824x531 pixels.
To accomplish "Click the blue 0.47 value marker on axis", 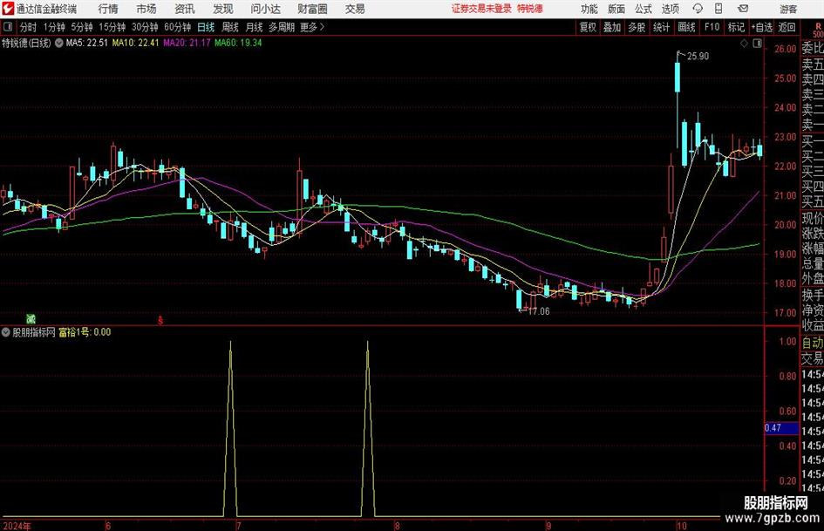I will tap(781, 428).
